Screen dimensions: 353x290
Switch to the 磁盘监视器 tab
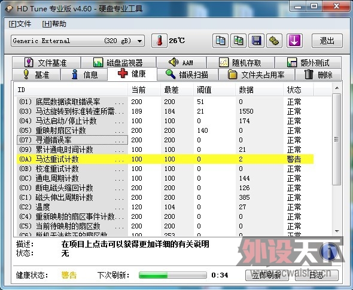click(x=118, y=62)
